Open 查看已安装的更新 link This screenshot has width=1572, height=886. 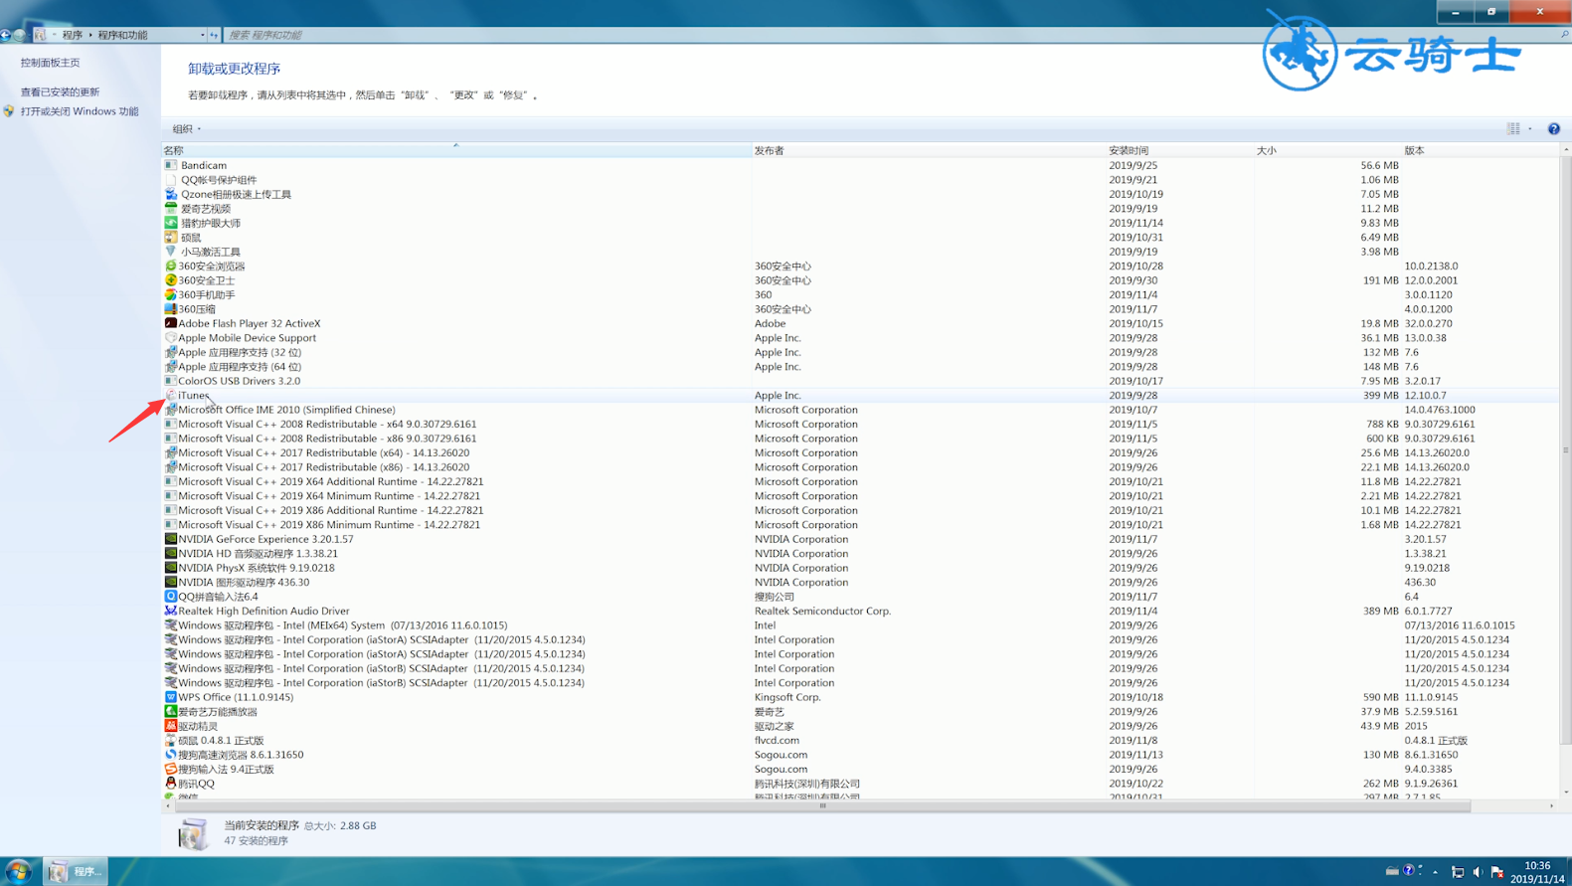click(x=60, y=91)
